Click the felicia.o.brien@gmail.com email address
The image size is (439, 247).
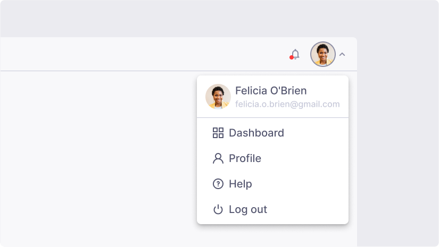(287, 104)
